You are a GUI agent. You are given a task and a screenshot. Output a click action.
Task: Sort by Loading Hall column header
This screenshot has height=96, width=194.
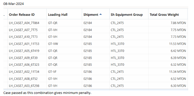pos(58,15)
